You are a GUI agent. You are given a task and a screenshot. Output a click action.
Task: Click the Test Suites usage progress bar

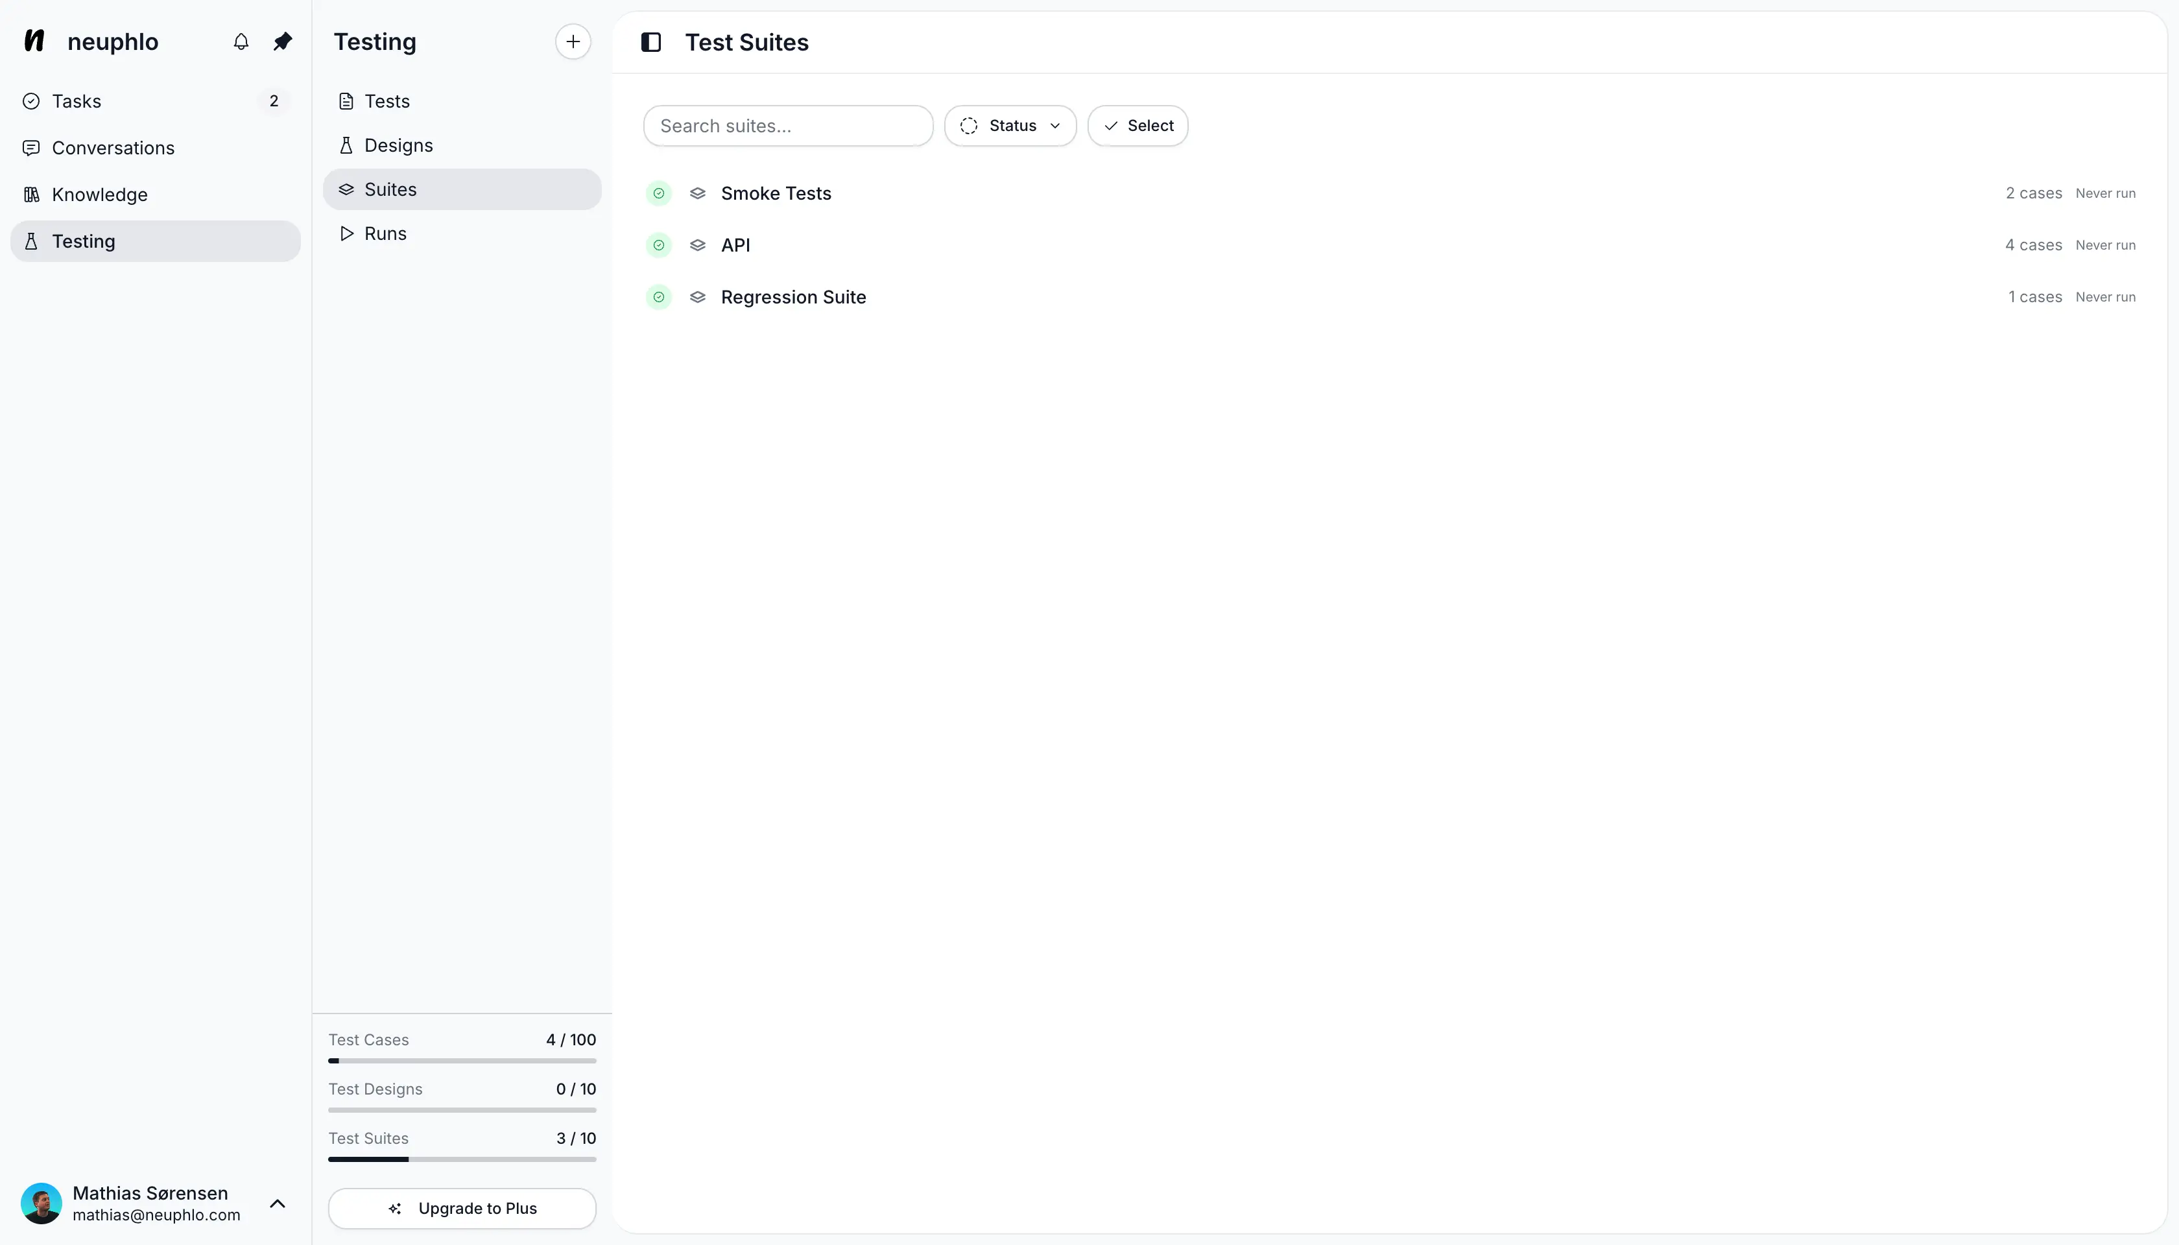click(x=462, y=1159)
